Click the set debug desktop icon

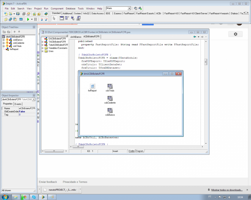(x=140, y=8)
